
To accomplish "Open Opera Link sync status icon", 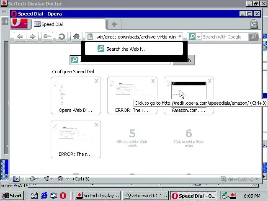I will click(x=32, y=179).
